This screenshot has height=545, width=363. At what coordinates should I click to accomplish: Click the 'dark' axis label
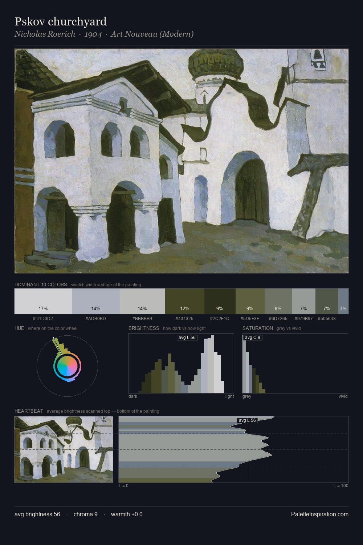coord(133,396)
